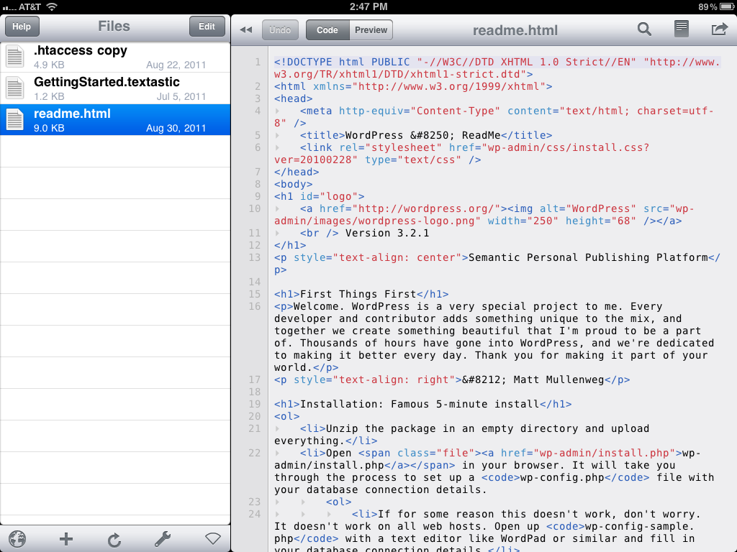Screen dimensions: 737x552
Task: Tap the <h1 id="logo"> line
Action: 319,197
